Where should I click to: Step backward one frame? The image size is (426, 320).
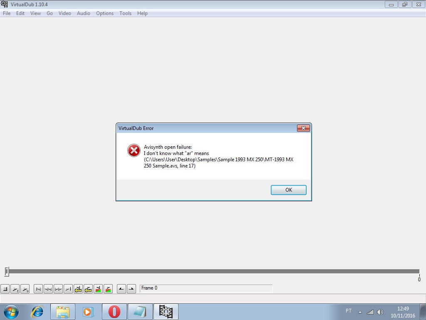(48, 289)
